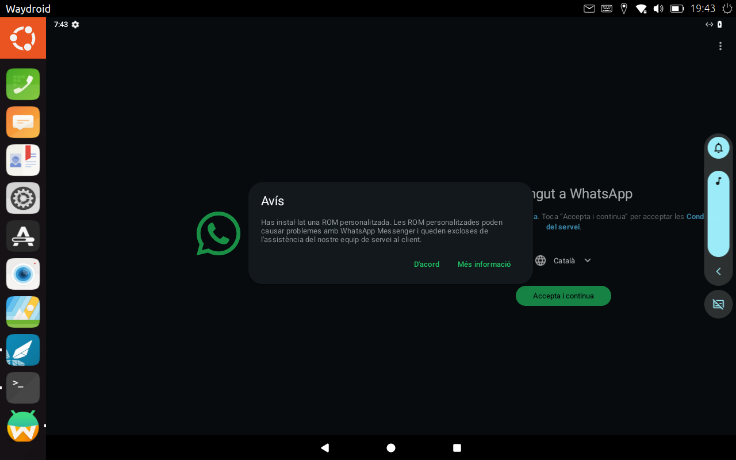Tap the Android home circle button
The width and height of the screenshot is (736, 460).
click(x=391, y=448)
